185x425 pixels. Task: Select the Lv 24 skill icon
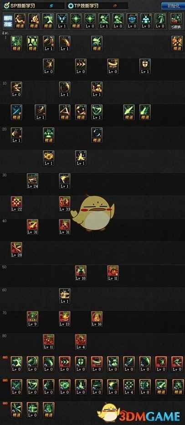click(x=32, y=181)
